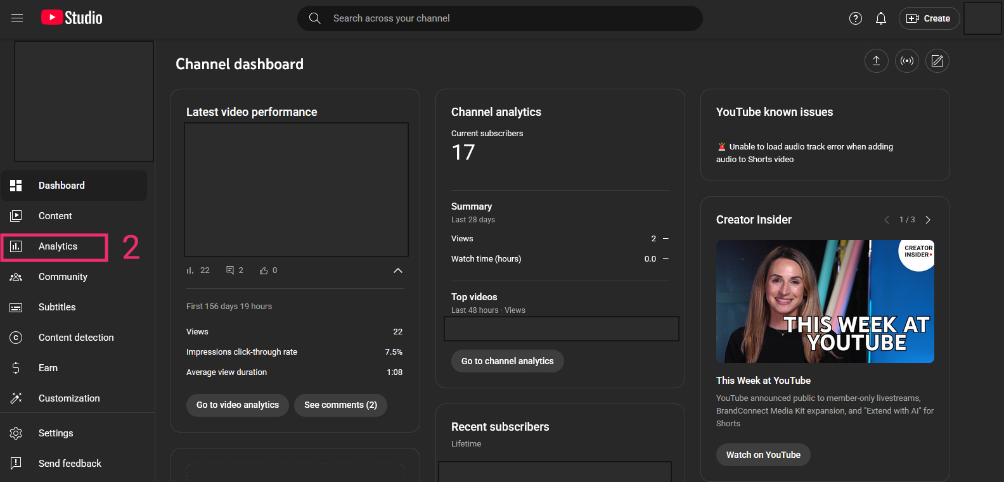This screenshot has height=482, width=1004.
Task: Click the create post pencil icon
Action: point(937,61)
